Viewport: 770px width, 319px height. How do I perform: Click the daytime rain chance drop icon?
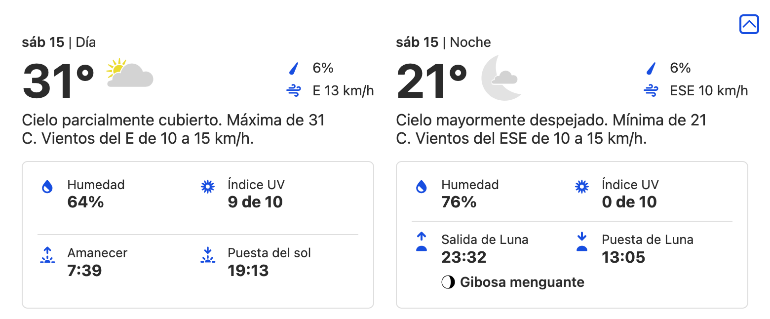(294, 68)
